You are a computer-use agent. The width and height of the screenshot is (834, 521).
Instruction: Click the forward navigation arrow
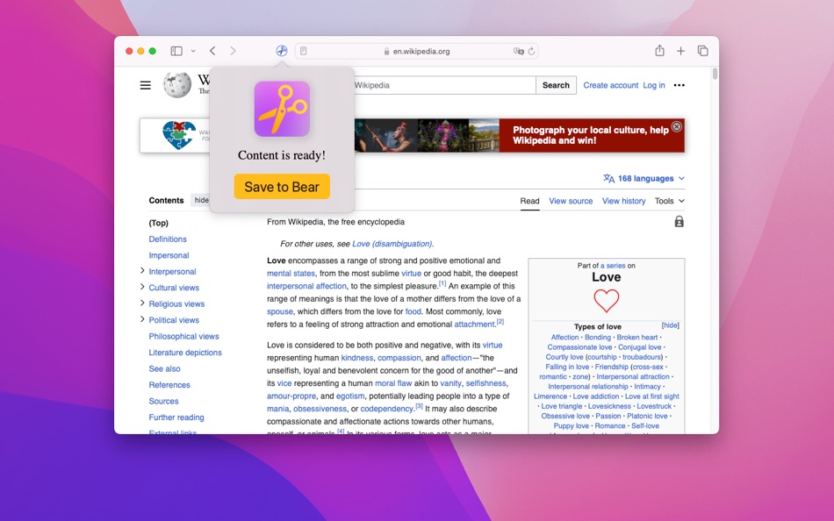pos(233,50)
